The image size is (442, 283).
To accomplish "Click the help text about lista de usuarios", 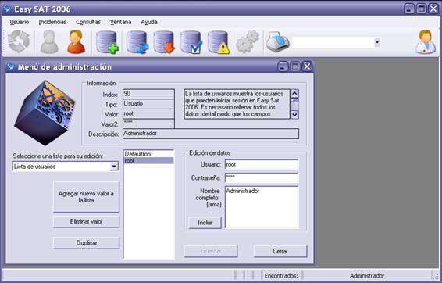I will [237, 104].
